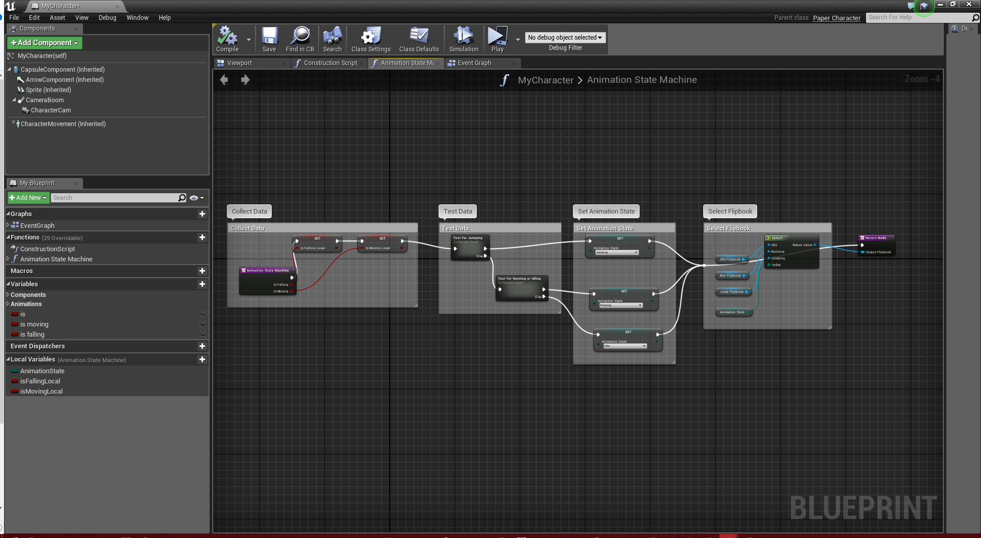Image resolution: width=981 pixels, height=538 pixels.
Task: Collapse the Functions section
Action: 8,237
